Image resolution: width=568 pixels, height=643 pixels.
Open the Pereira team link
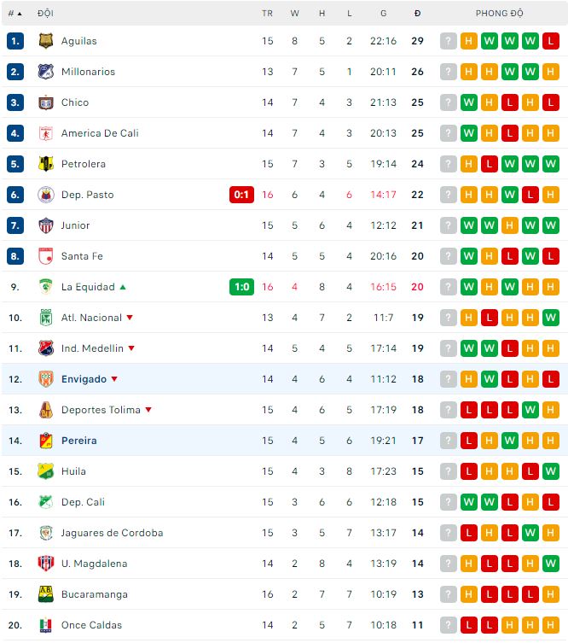[78, 441]
